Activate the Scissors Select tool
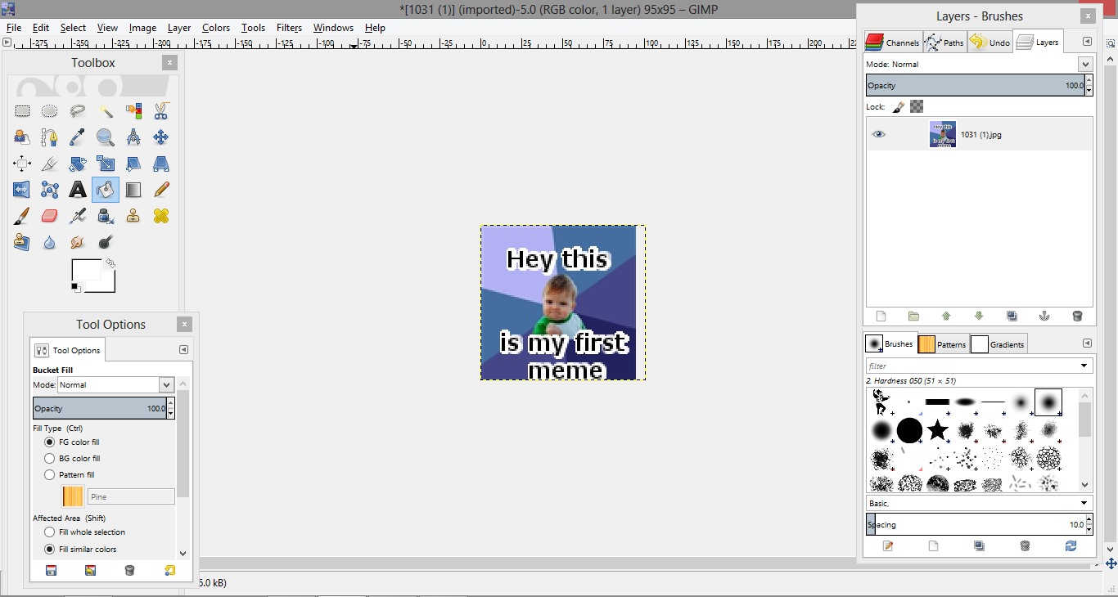 161,110
